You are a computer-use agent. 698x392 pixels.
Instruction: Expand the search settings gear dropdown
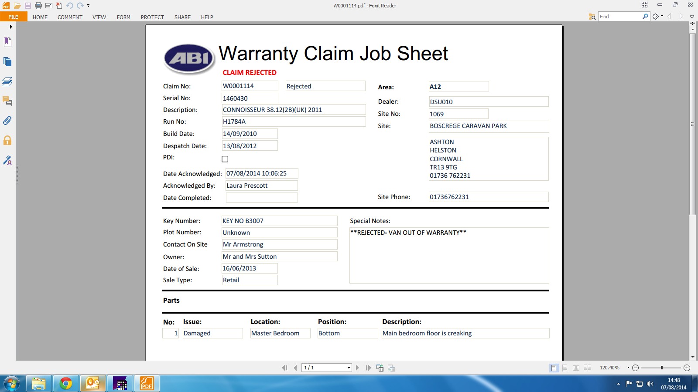tap(657, 17)
